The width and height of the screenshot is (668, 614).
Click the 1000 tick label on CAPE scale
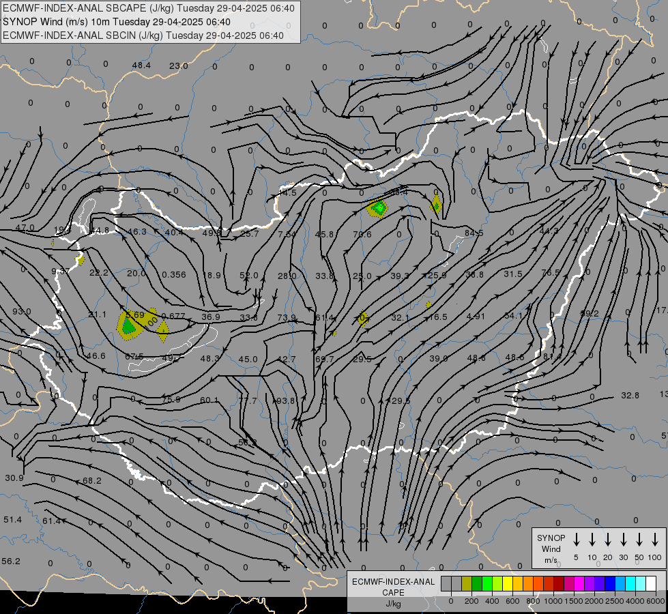tap(553, 601)
